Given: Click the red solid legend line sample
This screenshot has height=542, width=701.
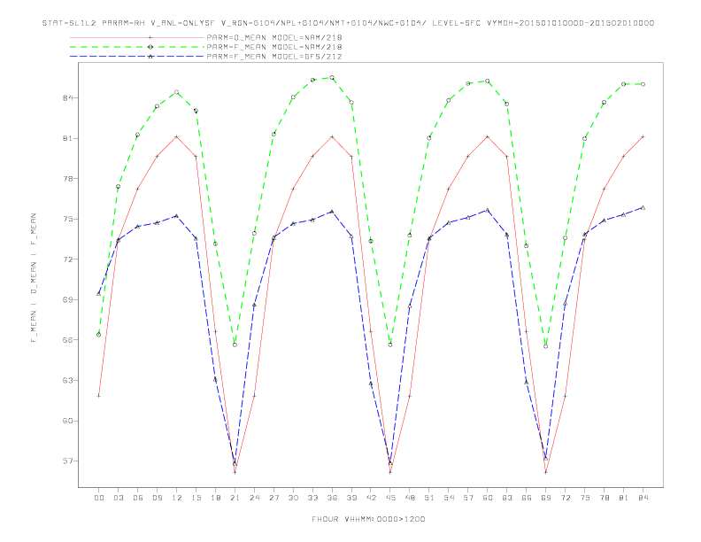Looking at the screenshot, I should tap(137, 37).
